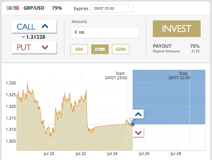The width and height of the screenshot is (212, 160).
Task: Select the £100 preset amount
Action: pos(100,49)
